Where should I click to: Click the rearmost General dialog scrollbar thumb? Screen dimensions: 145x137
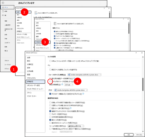click(110, 15)
